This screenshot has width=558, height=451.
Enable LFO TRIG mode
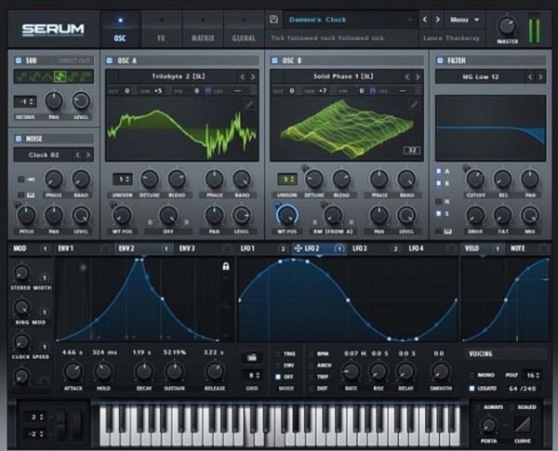pos(278,353)
